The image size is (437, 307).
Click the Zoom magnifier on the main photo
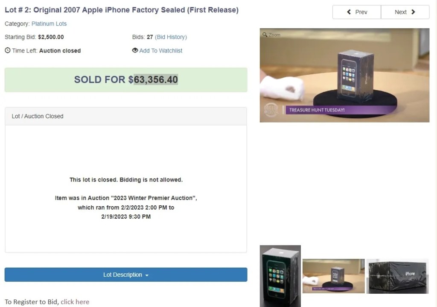pyautogui.click(x=265, y=35)
